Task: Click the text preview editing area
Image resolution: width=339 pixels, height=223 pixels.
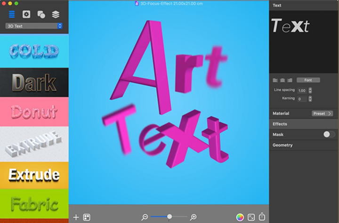Action: click(x=304, y=42)
